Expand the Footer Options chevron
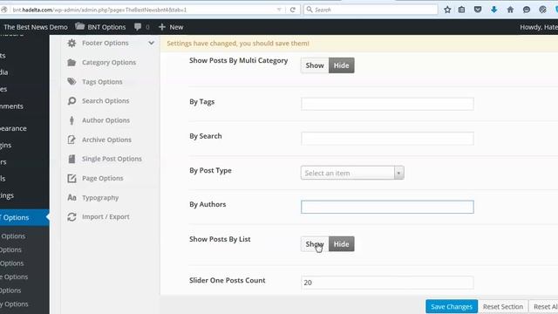The height and width of the screenshot is (314, 558). pos(151,43)
